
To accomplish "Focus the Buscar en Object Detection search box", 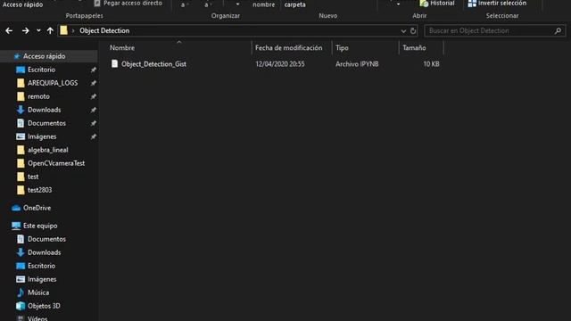I will tap(490, 31).
